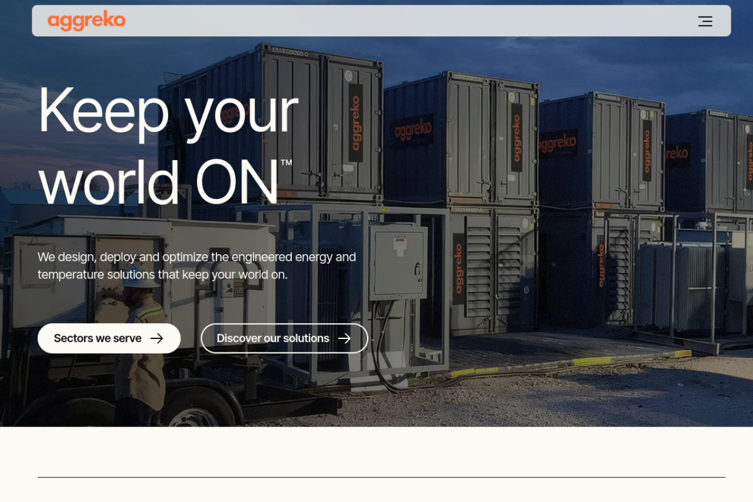The image size is (753, 502).
Task: Click arrow icon in Sectors we serve
Action: tap(156, 338)
